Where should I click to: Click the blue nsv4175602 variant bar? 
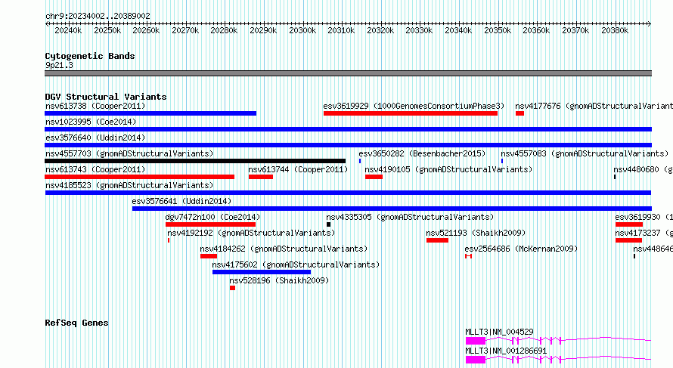tap(262, 272)
